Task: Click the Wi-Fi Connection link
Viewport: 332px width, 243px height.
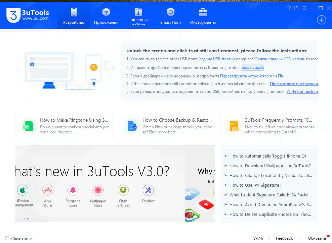Action: tap(302, 92)
